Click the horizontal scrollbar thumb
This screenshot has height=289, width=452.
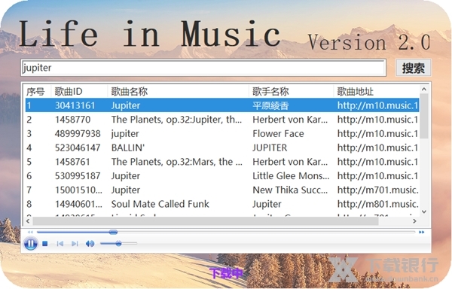pos(206,221)
